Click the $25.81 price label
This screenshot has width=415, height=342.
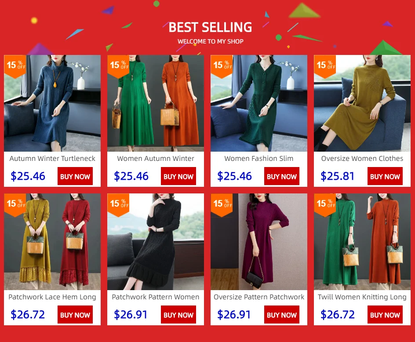pyautogui.click(x=337, y=176)
